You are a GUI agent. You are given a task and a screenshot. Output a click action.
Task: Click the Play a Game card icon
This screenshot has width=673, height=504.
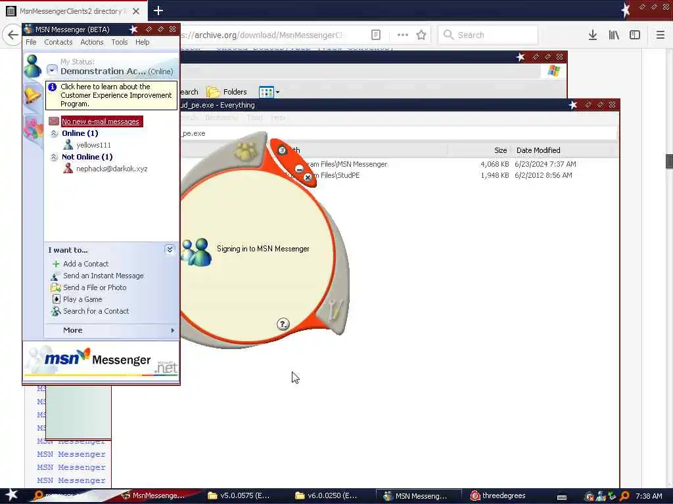click(x=56, y=299)
